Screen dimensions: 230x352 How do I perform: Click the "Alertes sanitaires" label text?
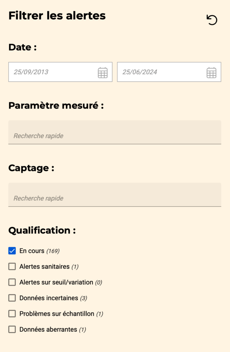[x=44, y=266]
